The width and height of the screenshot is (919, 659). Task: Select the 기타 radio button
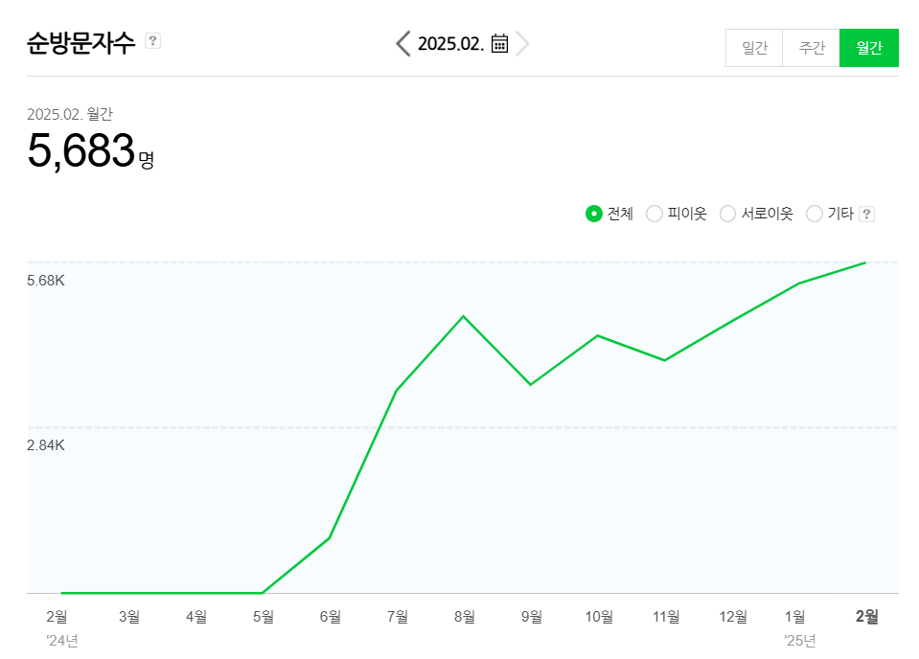tap(815, 214)
